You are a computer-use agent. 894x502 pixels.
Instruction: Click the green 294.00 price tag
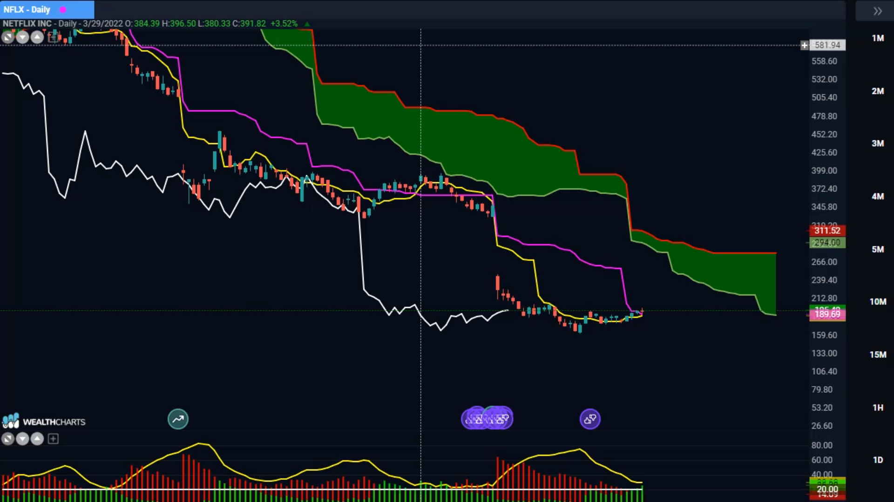coord(827,243)
